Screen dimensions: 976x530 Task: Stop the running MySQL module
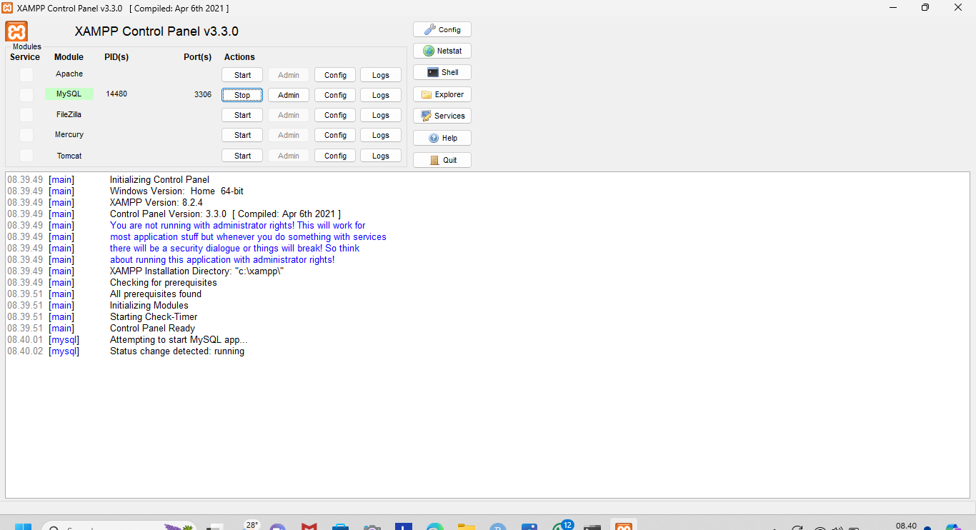242,95
